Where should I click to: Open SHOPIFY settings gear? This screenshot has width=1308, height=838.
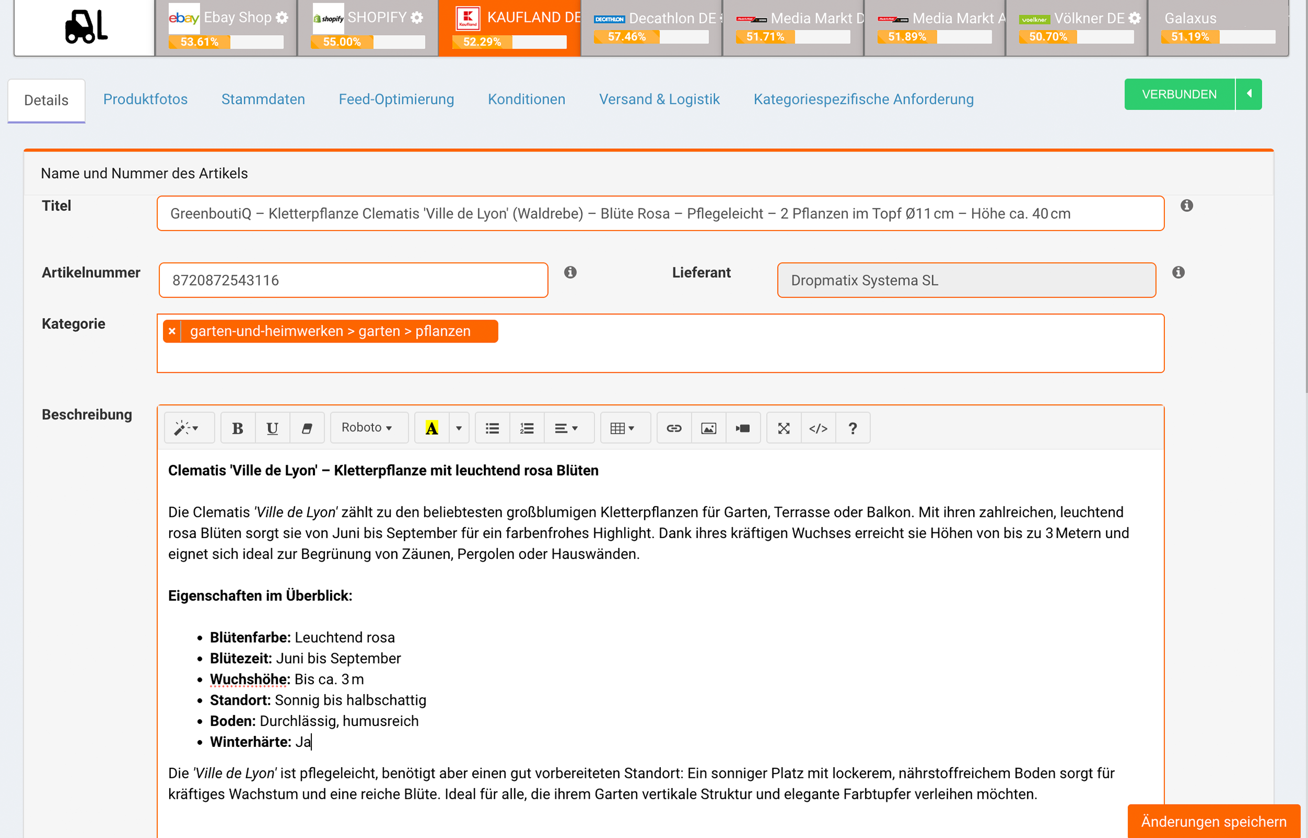417,17
